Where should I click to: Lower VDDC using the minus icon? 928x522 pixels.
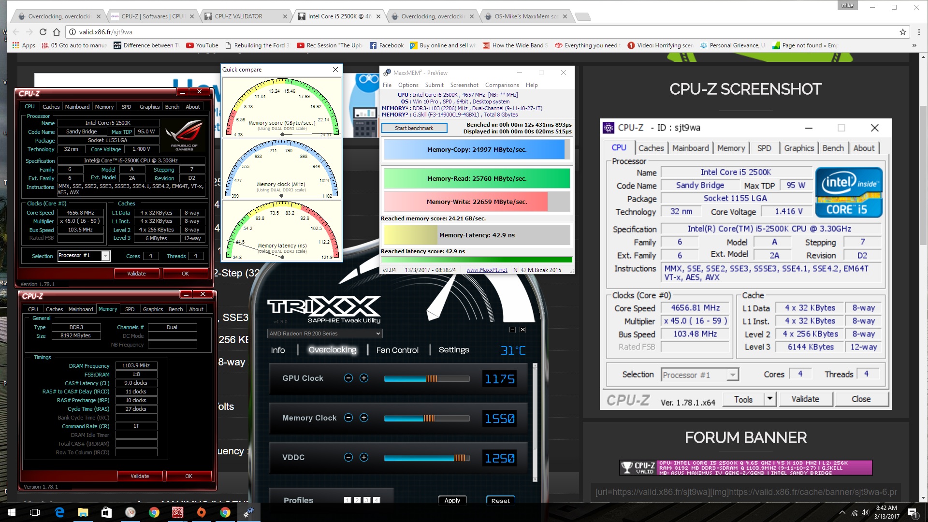click(348, 457)
